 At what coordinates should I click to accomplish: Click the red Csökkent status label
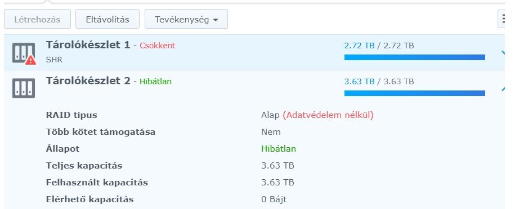(x=158, y=46)
